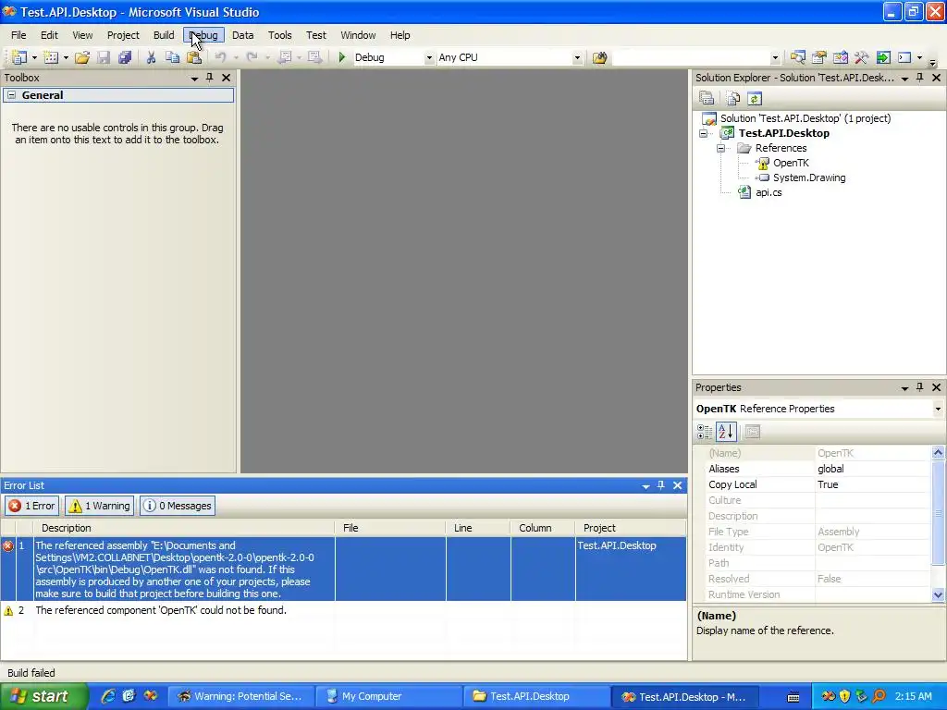Click the Cut scissors icon
The width and height of the screenshot is (947, 710).
click(151, 57)
